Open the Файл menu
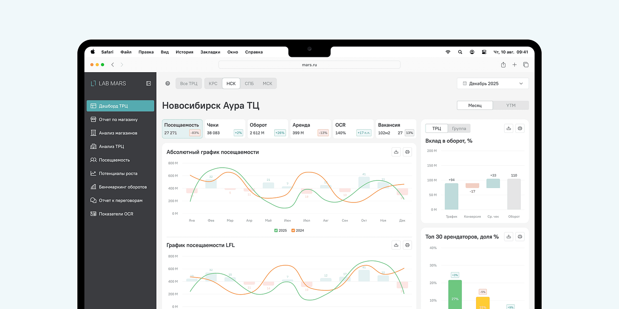Screen dimensions: 619x309 pyautogui.click(x=126, y=52)
